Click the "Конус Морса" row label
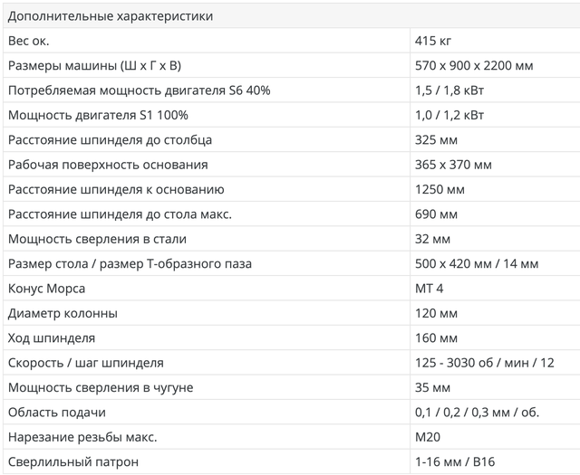Screen dimensions: 580x475 pos(46,289)
